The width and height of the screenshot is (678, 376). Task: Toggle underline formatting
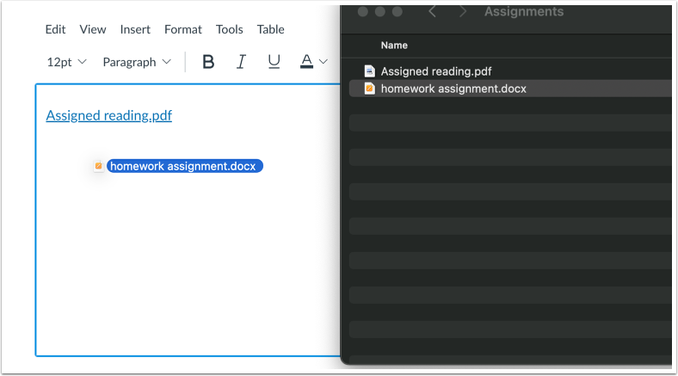[274, 62]
